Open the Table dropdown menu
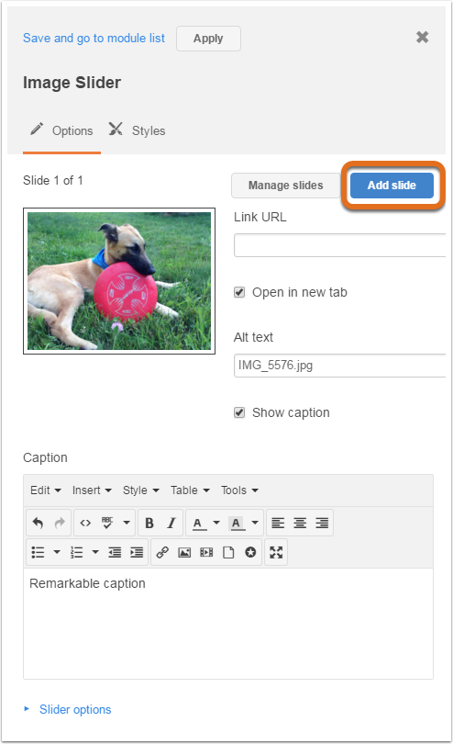The height and width of the screenshot is (744, 453). coord(190,490)
